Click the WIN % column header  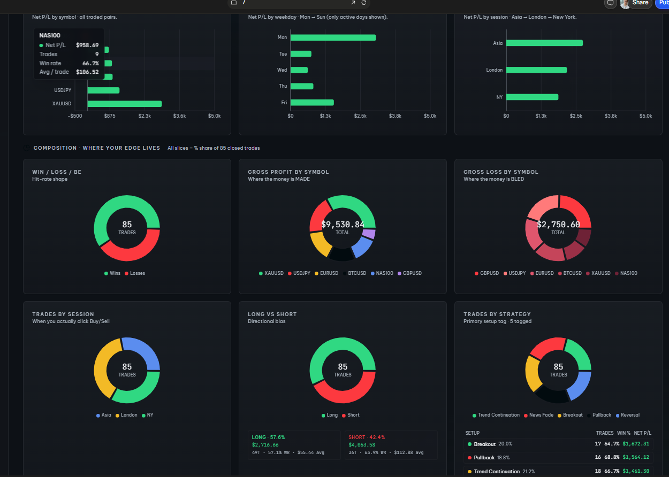[x=624, y=433]
